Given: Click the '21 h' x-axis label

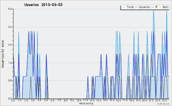Looking at the screenshot, I should 151,101.
